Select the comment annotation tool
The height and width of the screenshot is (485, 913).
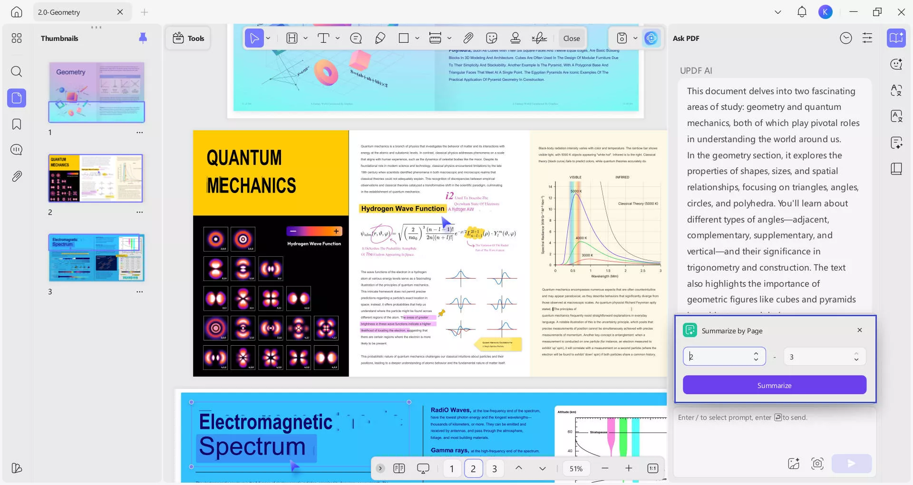tap(356, 38)
